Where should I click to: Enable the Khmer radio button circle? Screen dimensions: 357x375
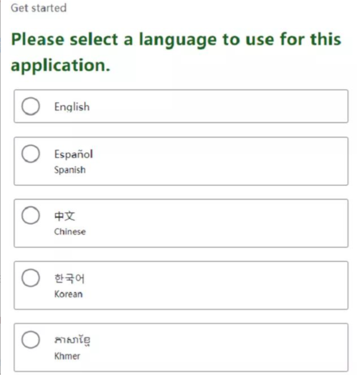pyautogui.click(x=31, y=340)
